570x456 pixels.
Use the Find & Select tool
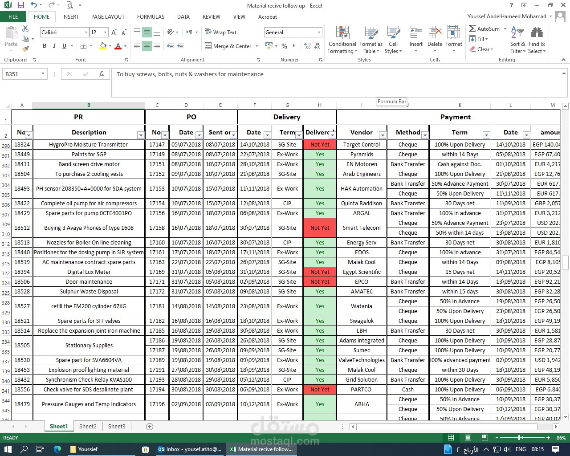[537, 39]
